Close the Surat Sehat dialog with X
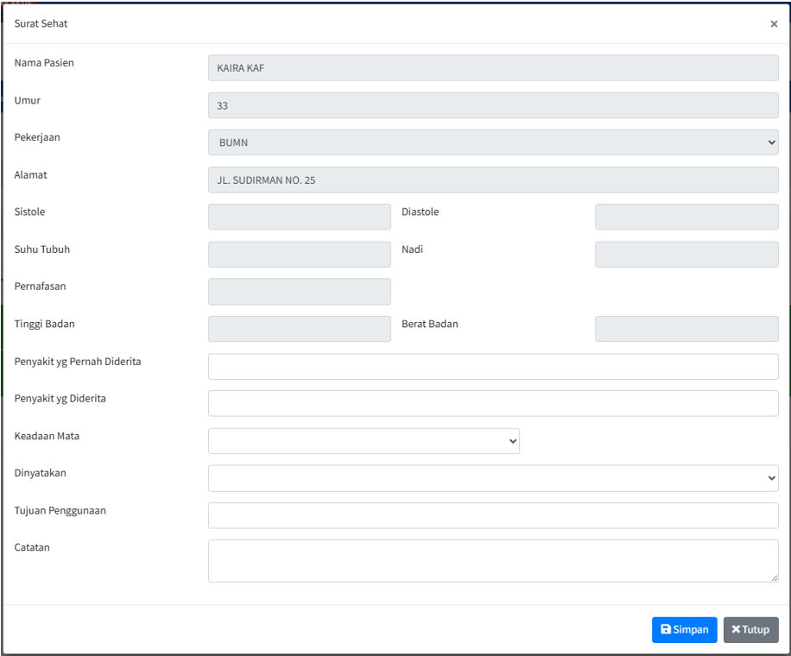Image resolution: width=791 pixels, height=656 pixels. [x=773, y=24]
